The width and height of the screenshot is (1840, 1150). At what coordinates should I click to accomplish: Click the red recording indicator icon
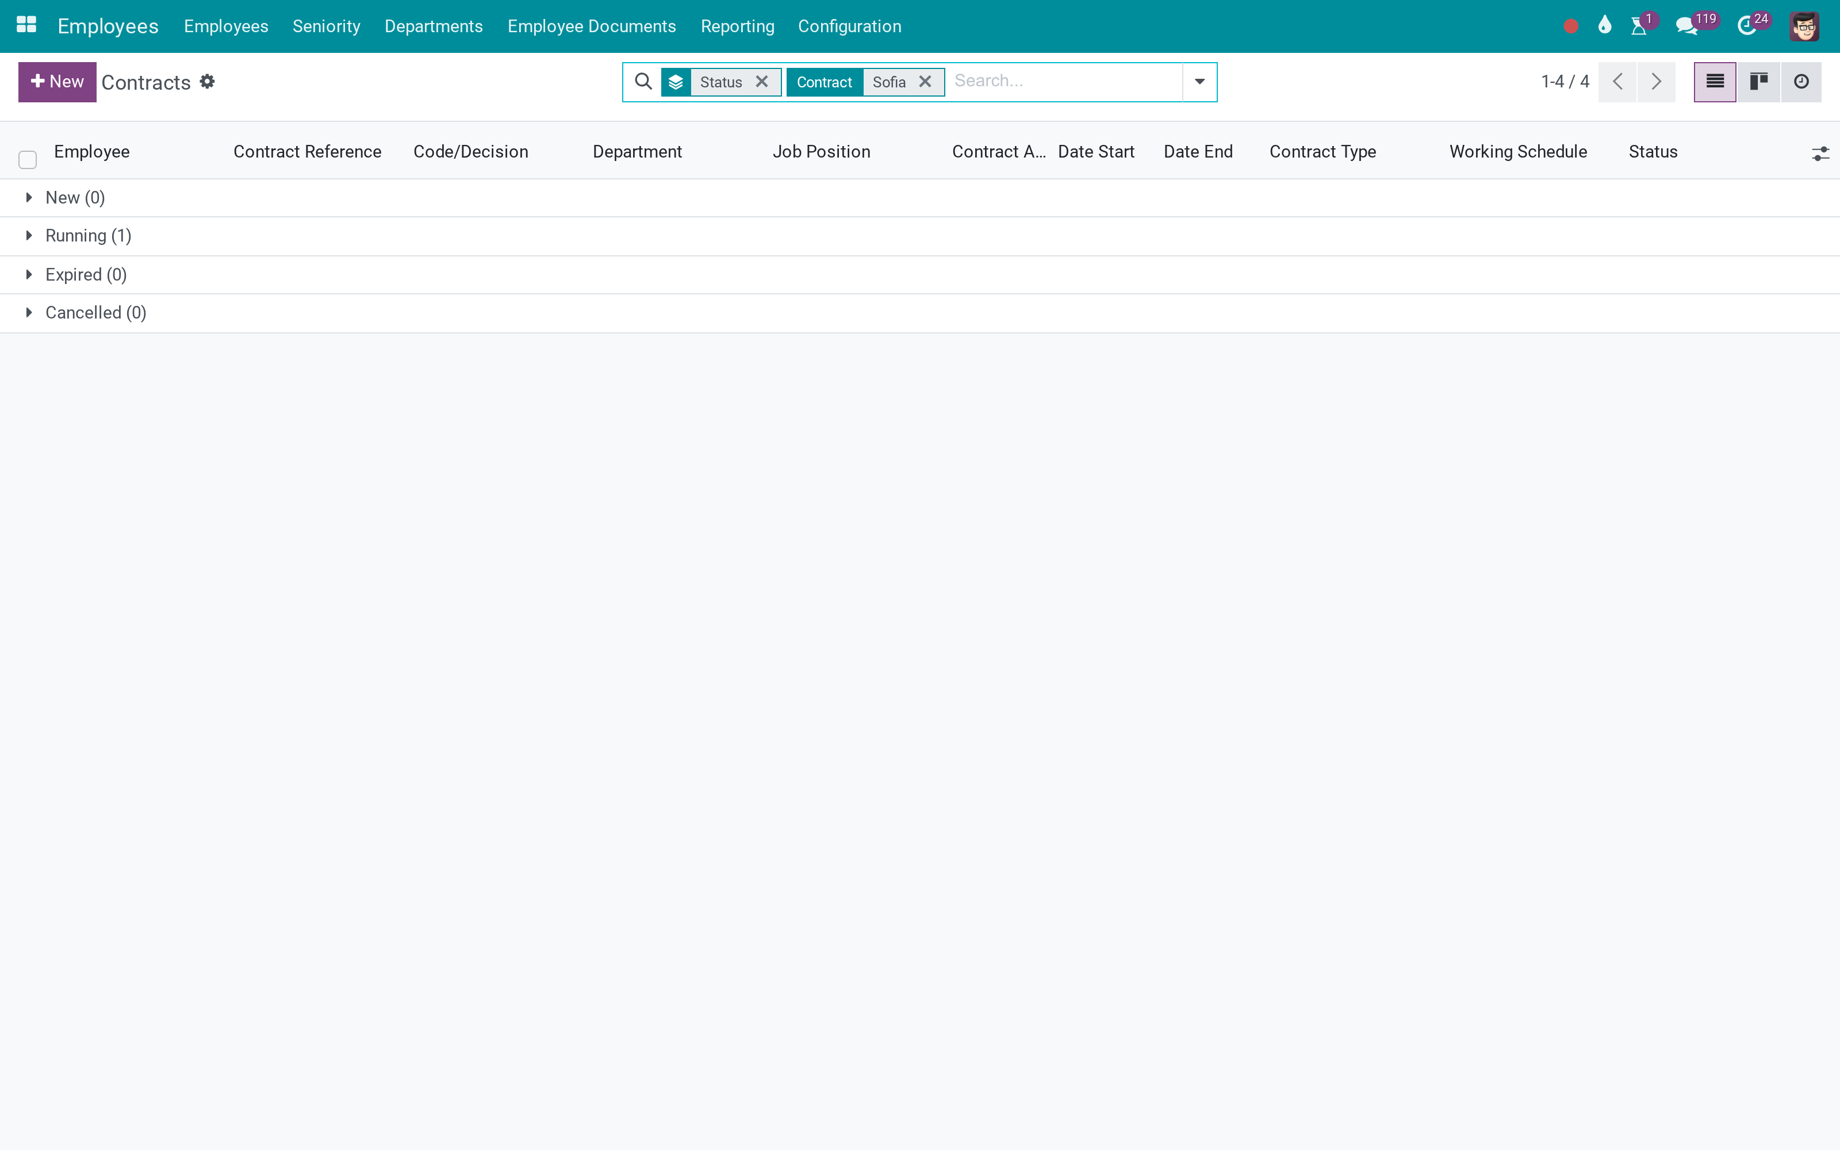point(1571,26)
